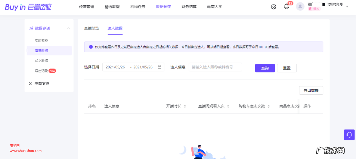The width and height of the screenshot is (356, 159).
Task: Click the 导出数据 button
Action: tap(311, 91)
